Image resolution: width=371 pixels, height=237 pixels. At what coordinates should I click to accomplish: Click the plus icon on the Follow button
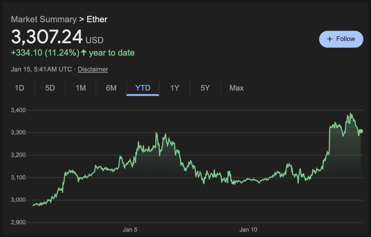(x=330, y=39)
